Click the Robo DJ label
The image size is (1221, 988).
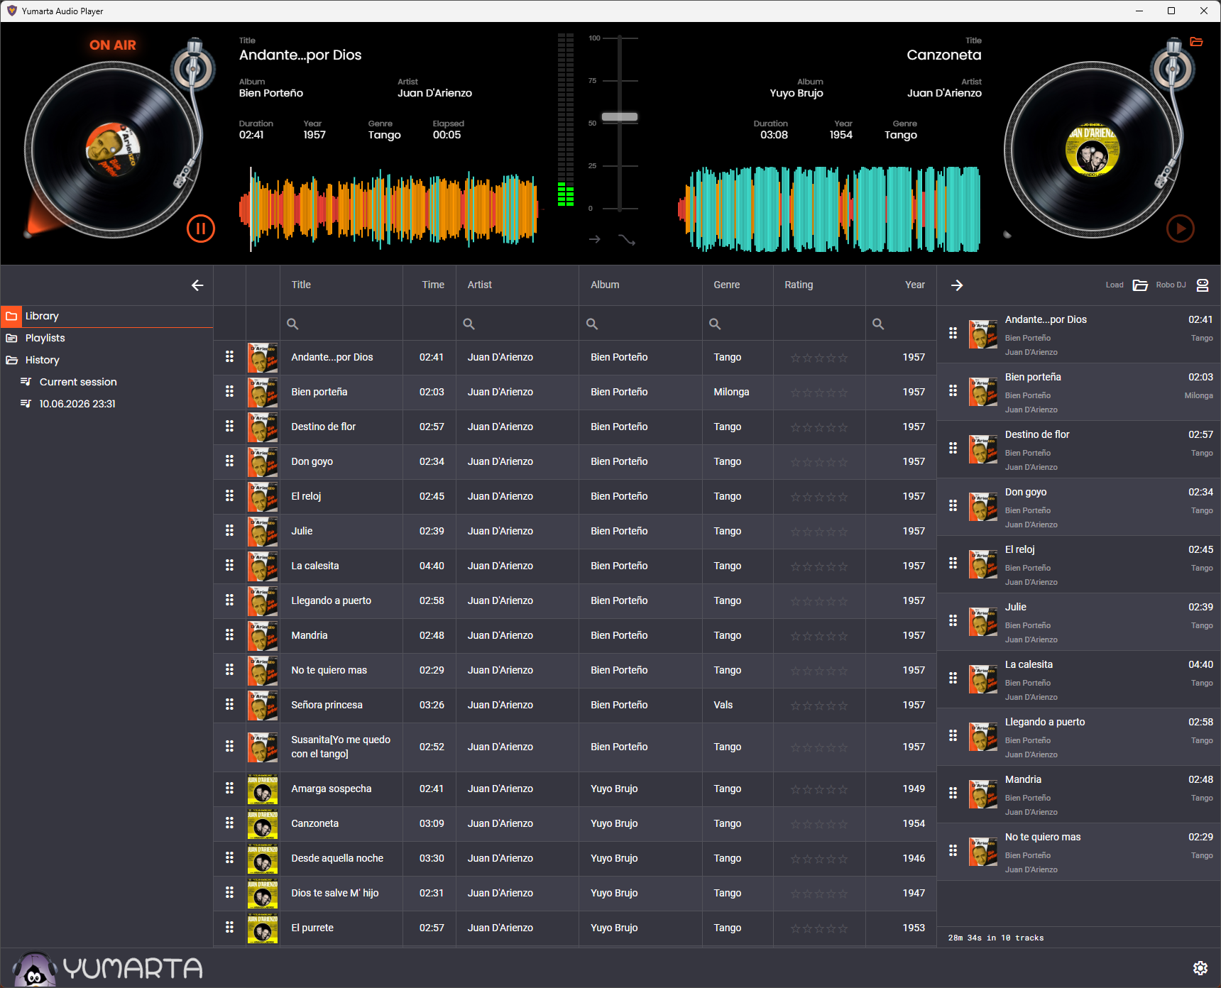[1171, 285]
